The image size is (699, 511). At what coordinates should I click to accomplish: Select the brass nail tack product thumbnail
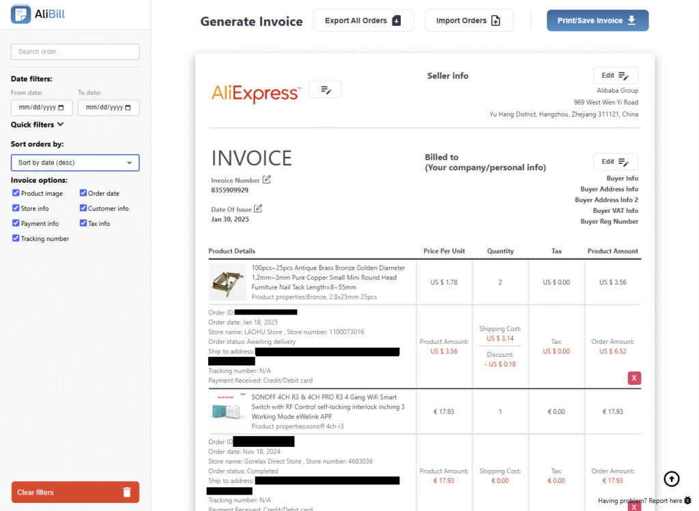click(x=227, y=282)
